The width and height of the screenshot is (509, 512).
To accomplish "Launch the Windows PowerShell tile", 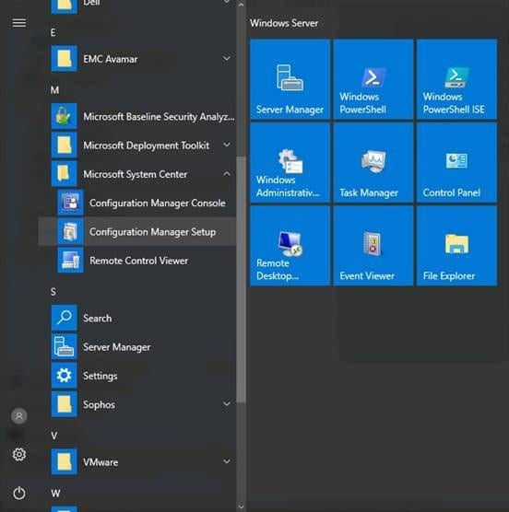I will [x=373, y=79].
